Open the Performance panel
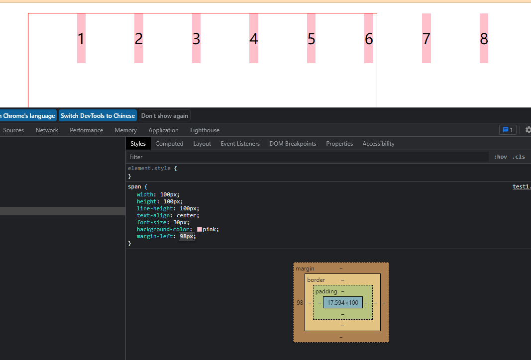 pos(87,130)
